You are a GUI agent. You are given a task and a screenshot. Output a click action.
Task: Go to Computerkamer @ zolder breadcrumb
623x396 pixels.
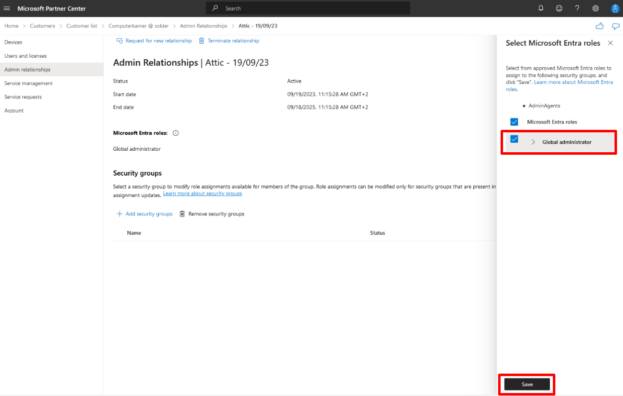click(138, 26)
